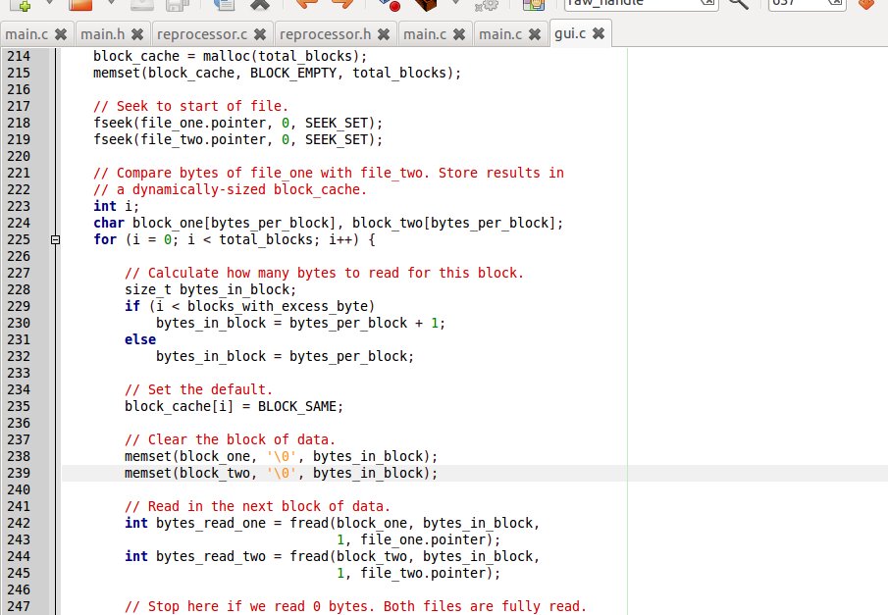Close the main.c tab left of main.h
Image resolution: width=888 pixels, height=615 pixels.
pyautogui.click(x=61, y=34)
